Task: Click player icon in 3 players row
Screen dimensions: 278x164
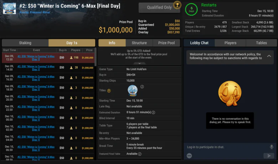Action: [x=71, y=88]
